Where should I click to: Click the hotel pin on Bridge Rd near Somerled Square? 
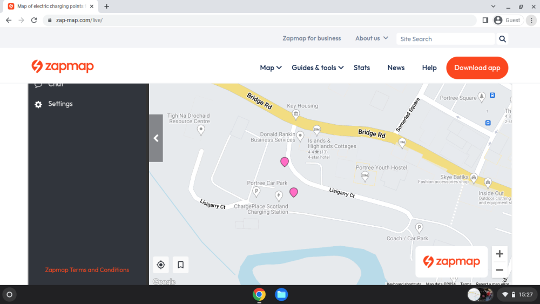pyautogui.click(x=402, y=143)
